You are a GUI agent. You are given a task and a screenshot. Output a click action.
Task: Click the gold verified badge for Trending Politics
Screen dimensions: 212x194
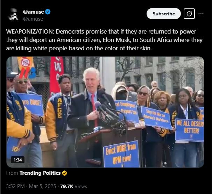(x=64, y=173)
